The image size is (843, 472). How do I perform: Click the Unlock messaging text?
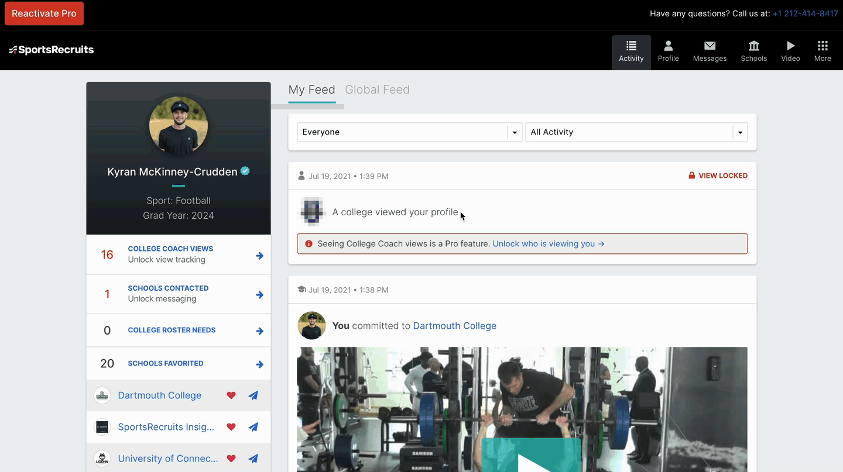click(x=162, y=299)
